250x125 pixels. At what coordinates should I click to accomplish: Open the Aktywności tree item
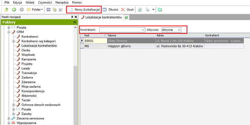click(29, 96)
